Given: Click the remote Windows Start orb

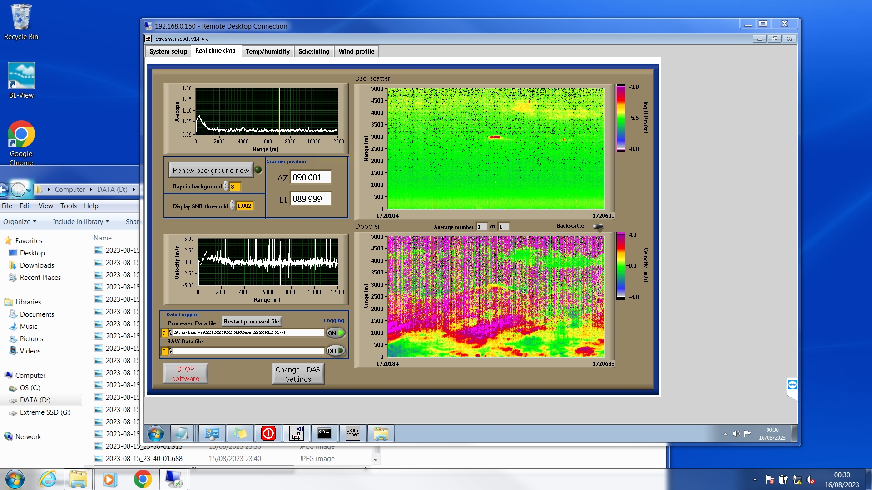Looking at the screenshot, I should click(155, 434).
